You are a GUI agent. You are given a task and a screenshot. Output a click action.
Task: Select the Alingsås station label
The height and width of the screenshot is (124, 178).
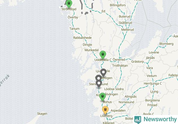131,97
